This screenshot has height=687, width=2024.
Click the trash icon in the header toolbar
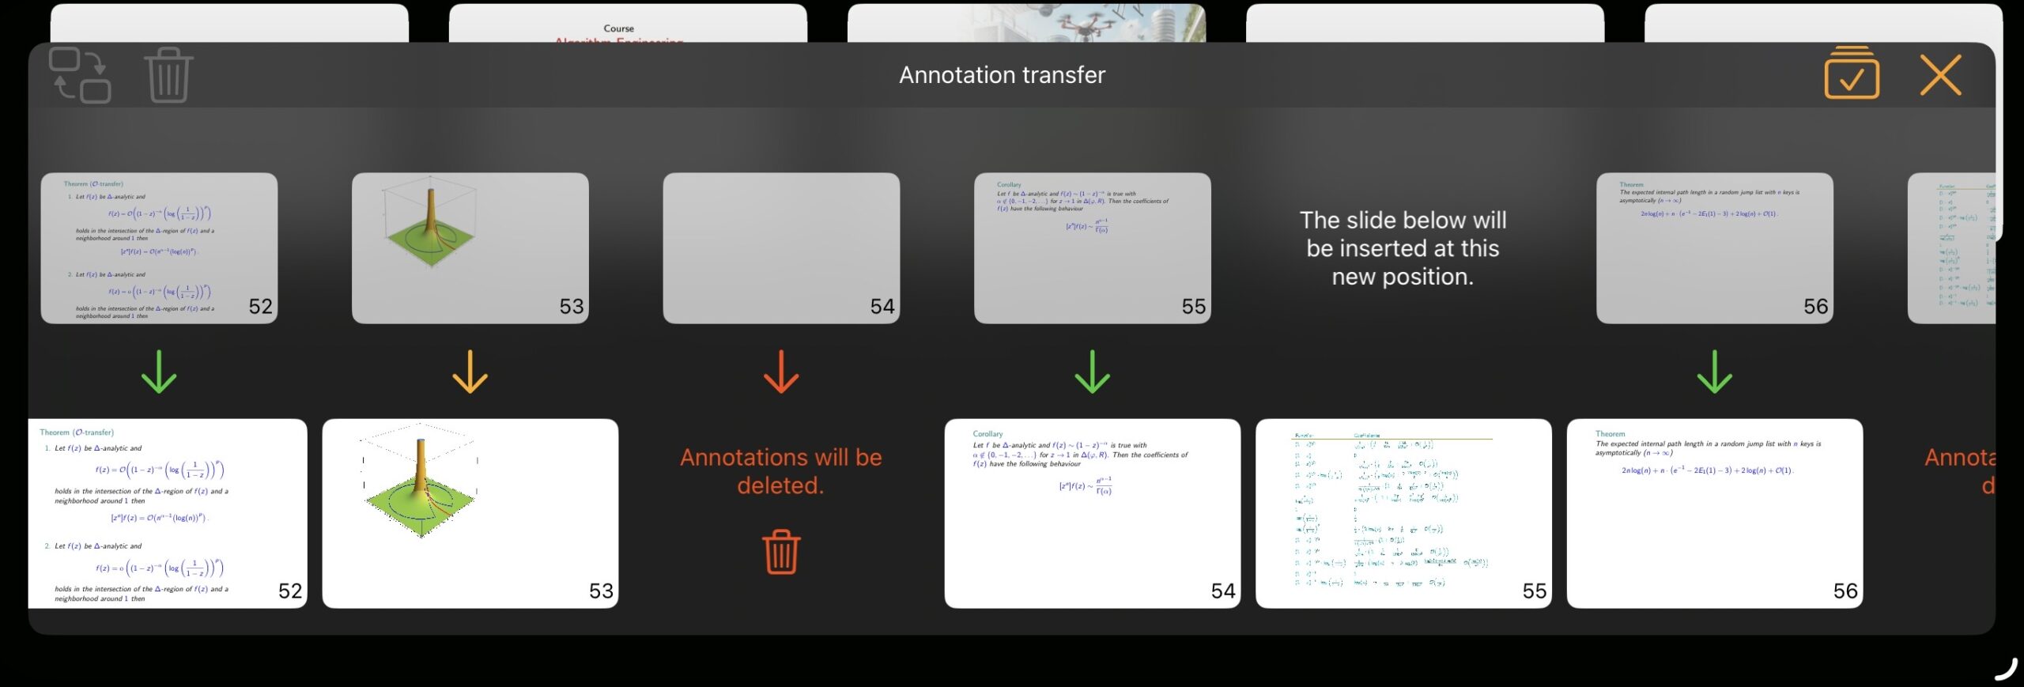tap(168, 75)
